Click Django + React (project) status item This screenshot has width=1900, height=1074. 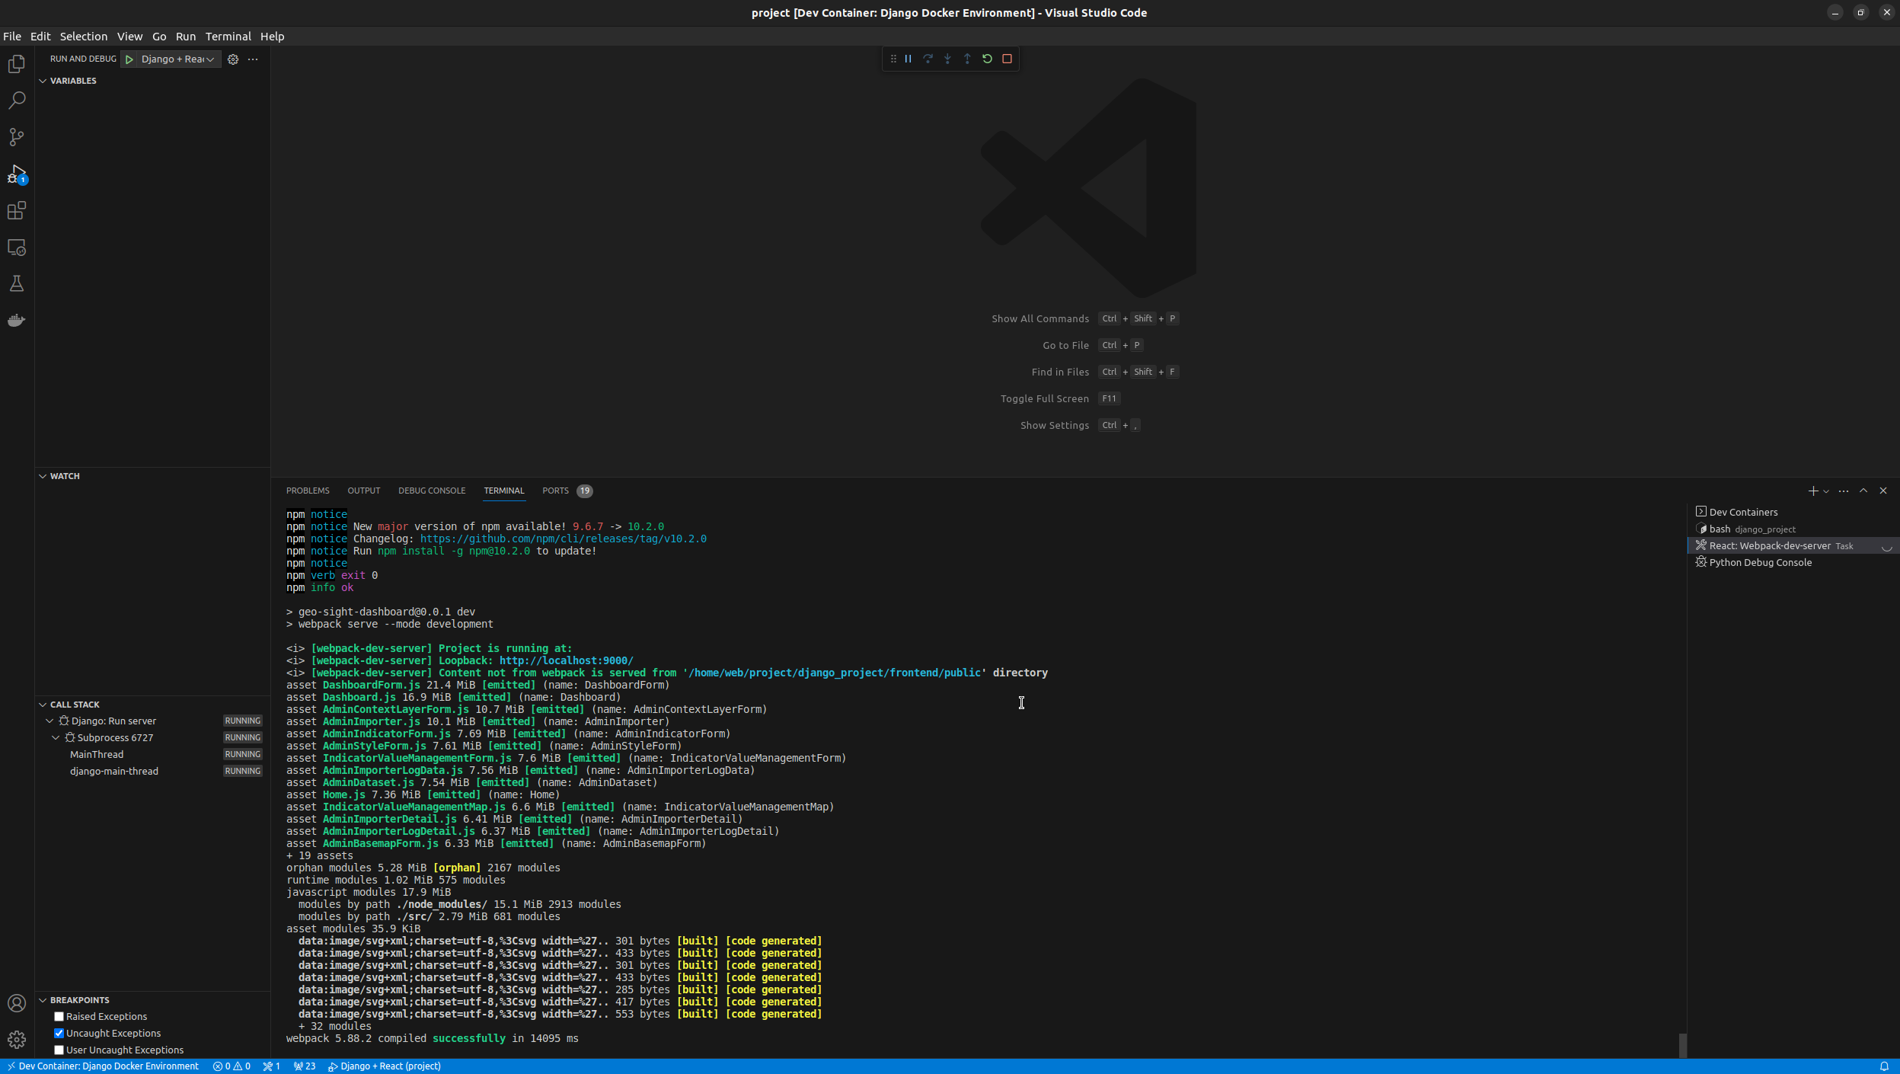(x=385, y=1066)
